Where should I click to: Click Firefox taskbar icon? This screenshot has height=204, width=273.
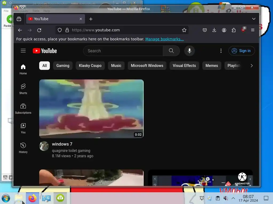[x=33, y=198]
